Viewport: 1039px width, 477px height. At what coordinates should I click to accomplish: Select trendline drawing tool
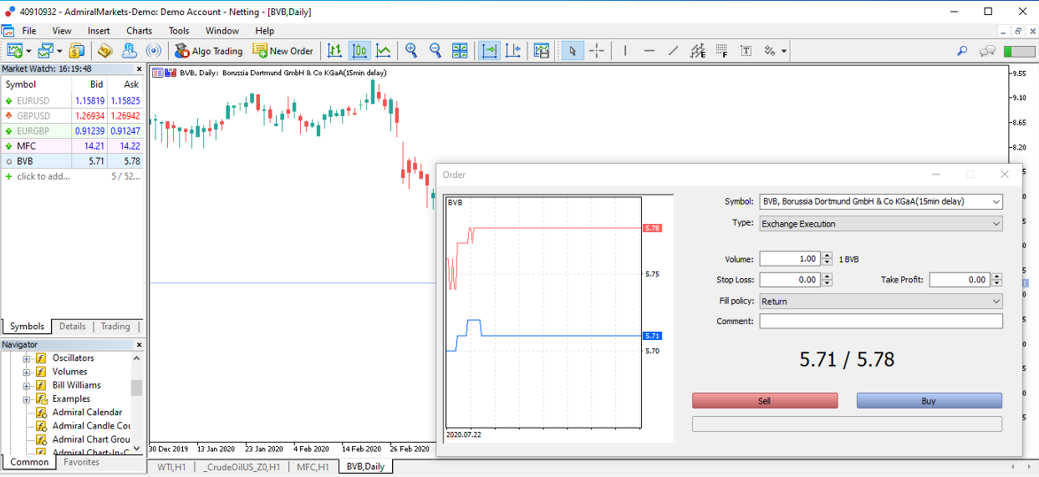point(674,51)
